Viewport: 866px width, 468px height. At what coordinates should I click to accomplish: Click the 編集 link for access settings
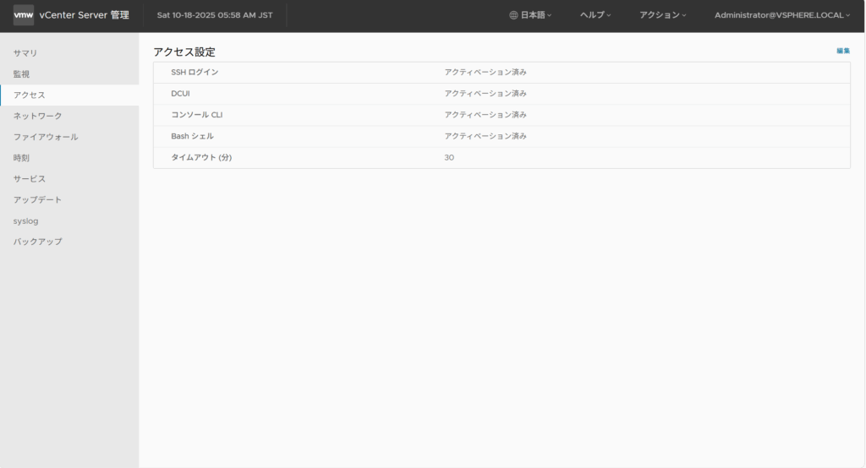pyautogui.click(x=842, y=51)
